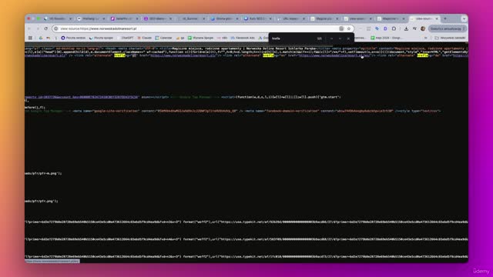This screenshot has width=493, height=277.
Task: Switch to the SEO tab with the purple icon
Action: (158, 18)
